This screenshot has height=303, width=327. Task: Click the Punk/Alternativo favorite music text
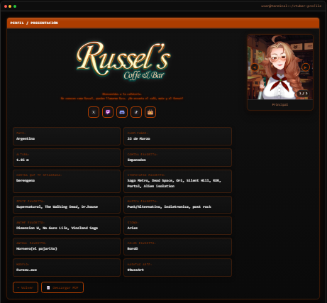click(x=170, y=206)
